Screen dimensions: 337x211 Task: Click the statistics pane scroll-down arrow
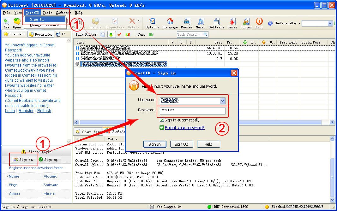click(x=333, y=200)
